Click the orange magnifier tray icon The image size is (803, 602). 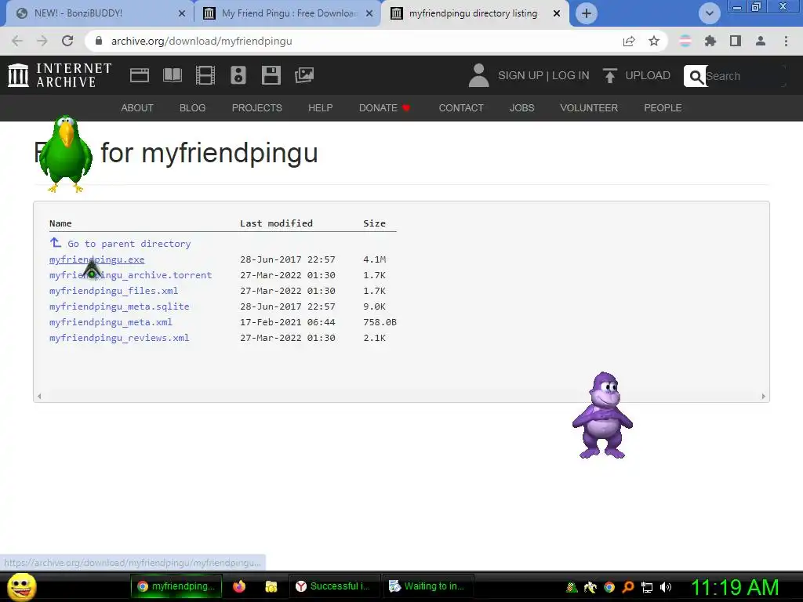628,586
